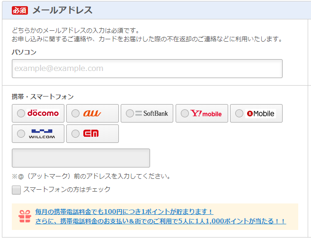Click the red gift box icon
The image size is (311, 238).
(x=25, y=217)
